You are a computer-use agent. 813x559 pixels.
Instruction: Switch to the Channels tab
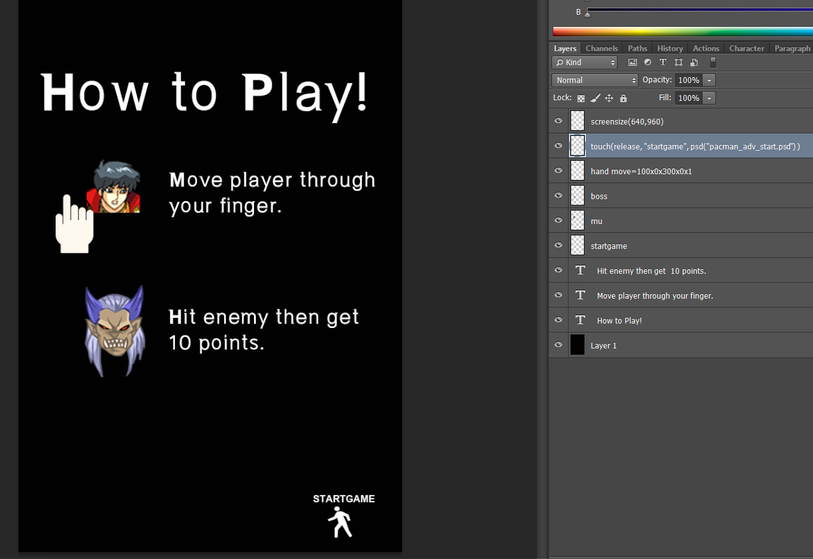pyautogui.click(x=601, y=48)
